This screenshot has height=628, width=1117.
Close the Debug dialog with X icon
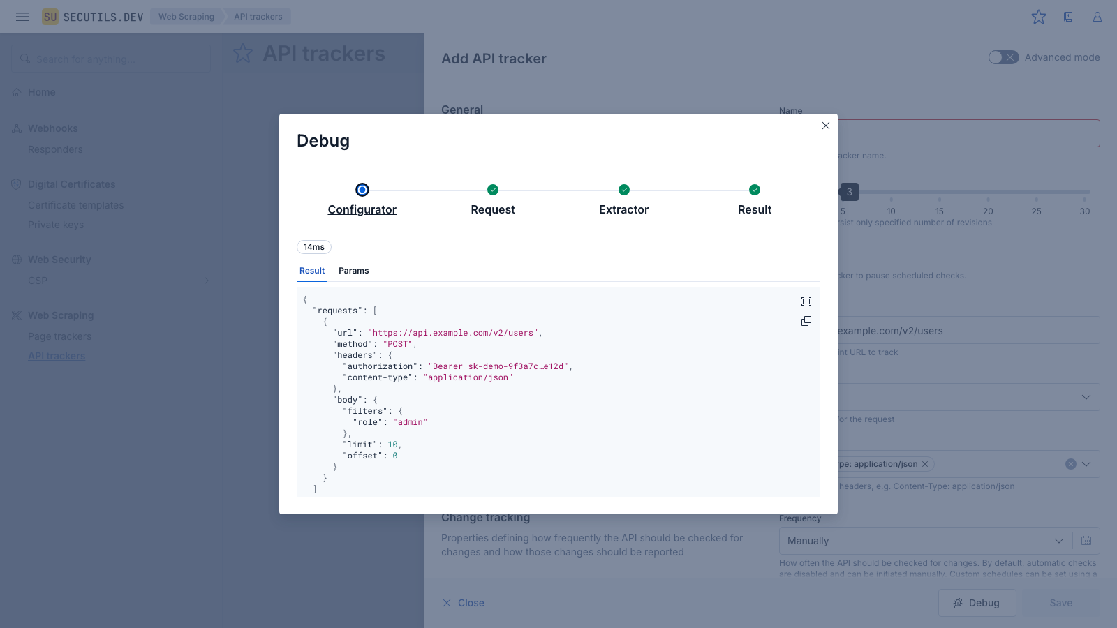tap(826, 126)
